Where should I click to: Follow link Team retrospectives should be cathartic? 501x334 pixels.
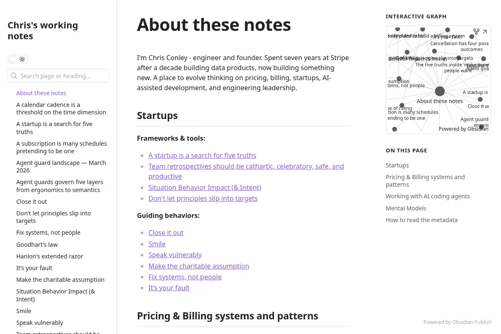coord(246,171)
